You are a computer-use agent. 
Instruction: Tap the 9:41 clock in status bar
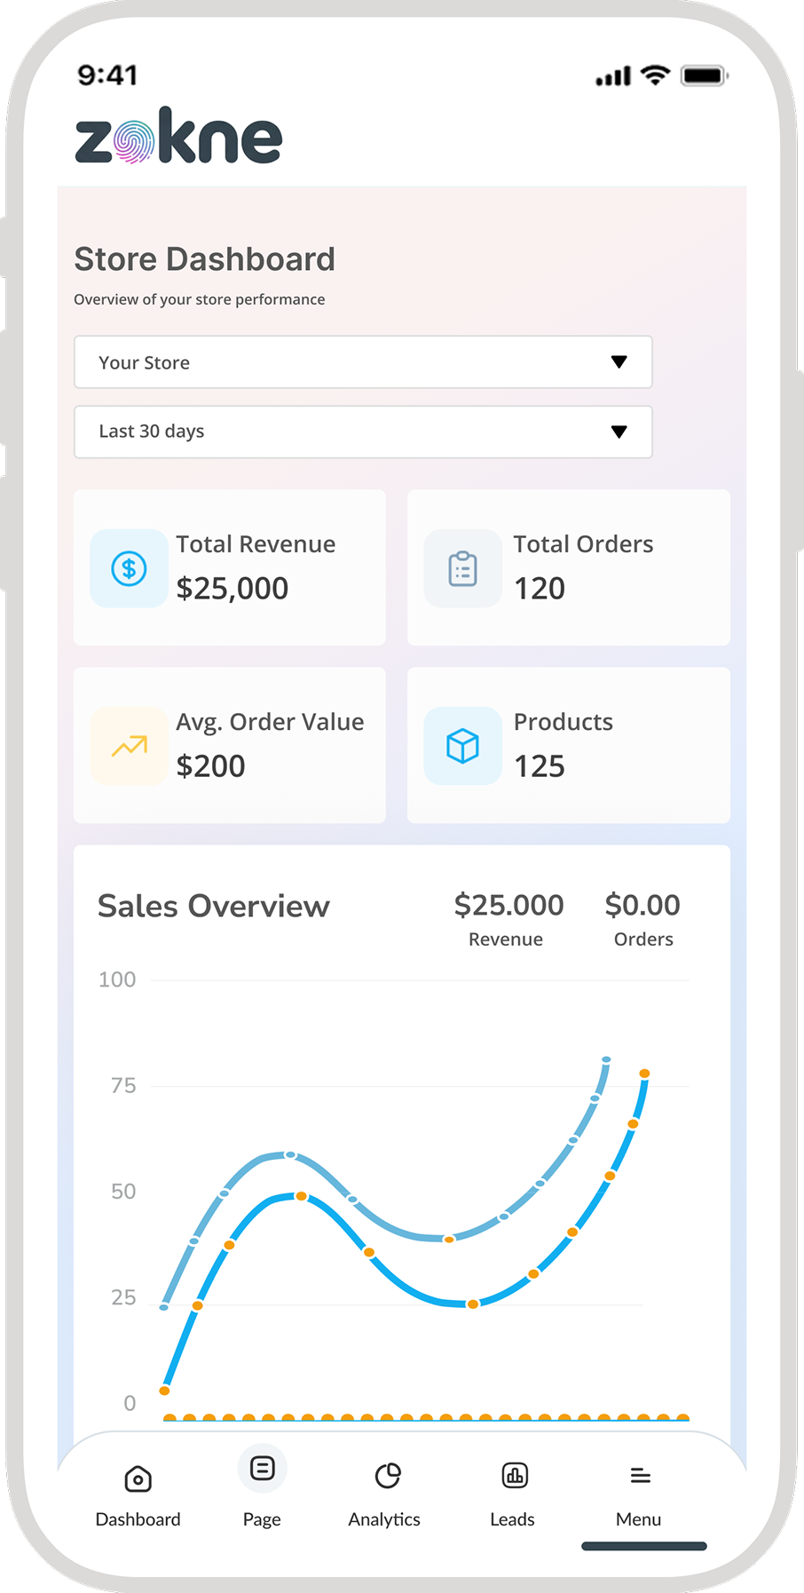pyautogui.click(x=107, y=75)
